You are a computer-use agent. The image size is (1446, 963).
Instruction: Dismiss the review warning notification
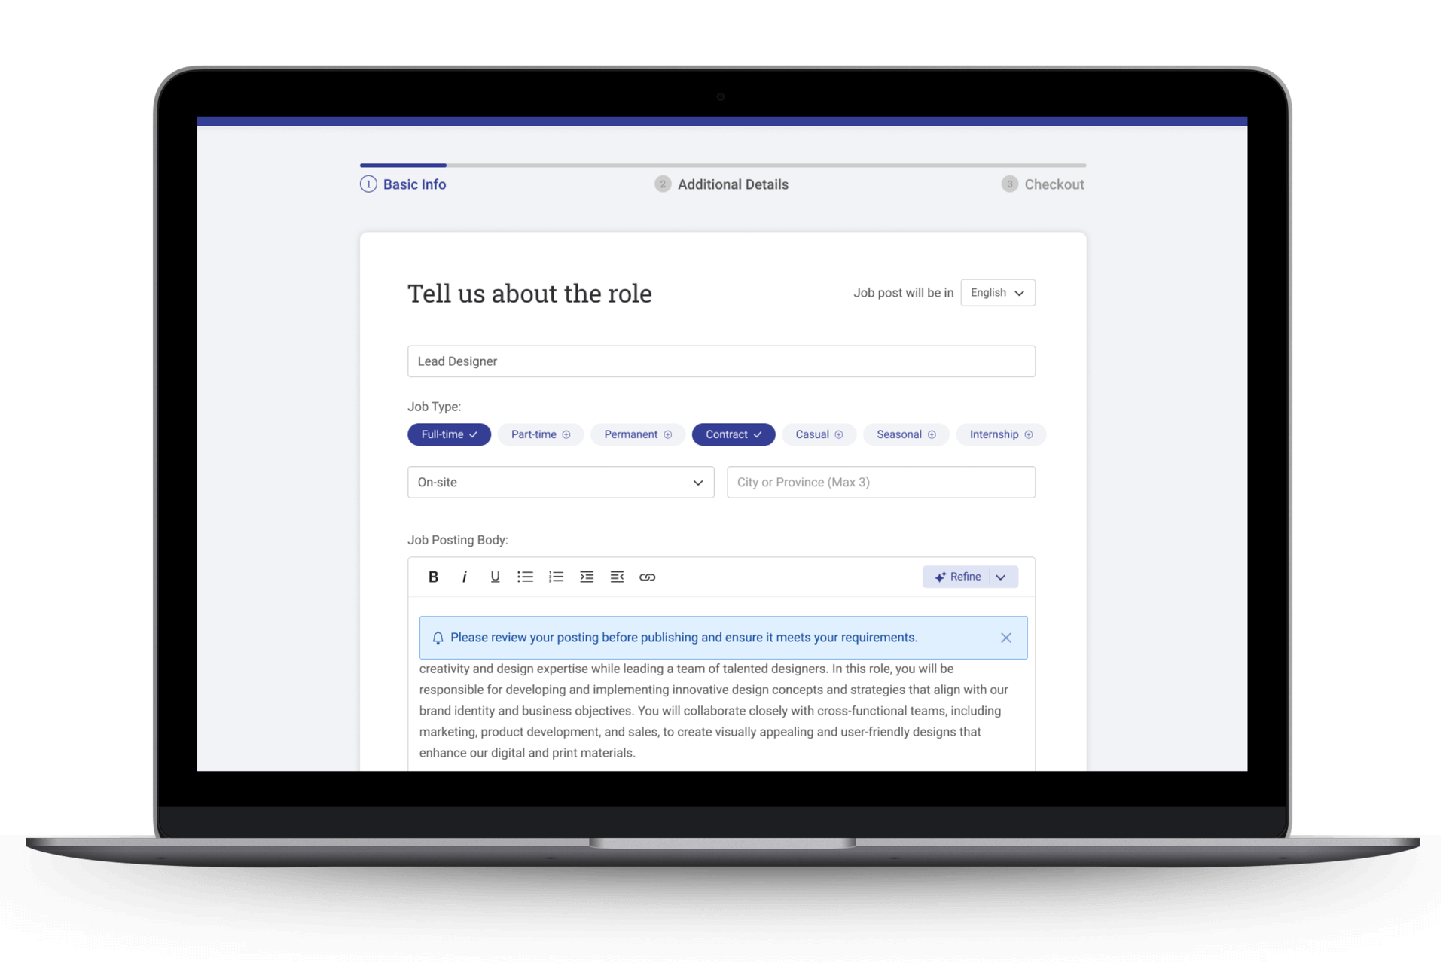1006,637
